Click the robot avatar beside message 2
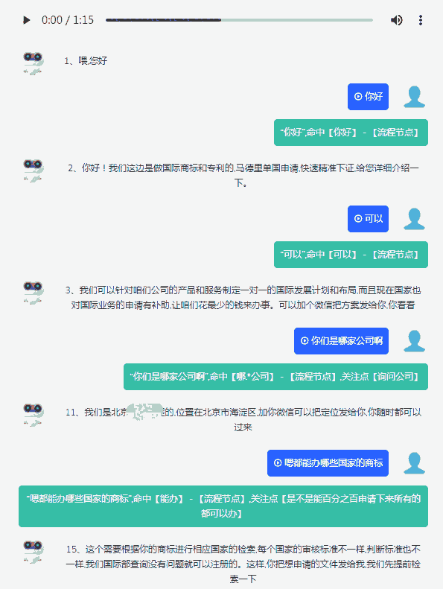The image size is (443, 589). [x=34, y=171]
